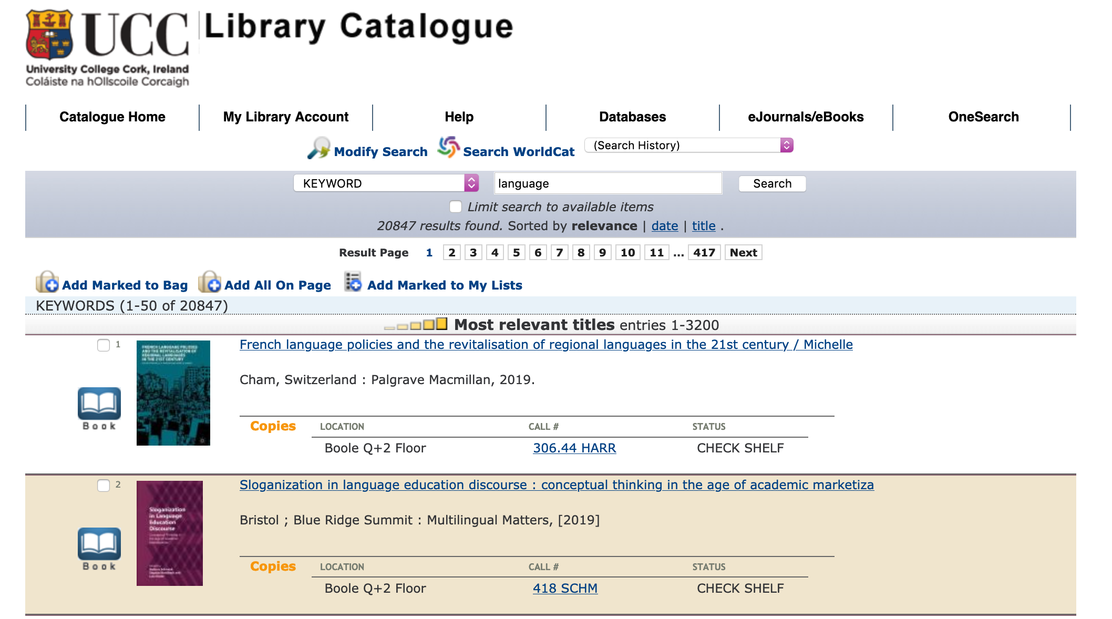Click the Next page button
The height and width of the screenshot is (619, 1112).
(743, 252)
